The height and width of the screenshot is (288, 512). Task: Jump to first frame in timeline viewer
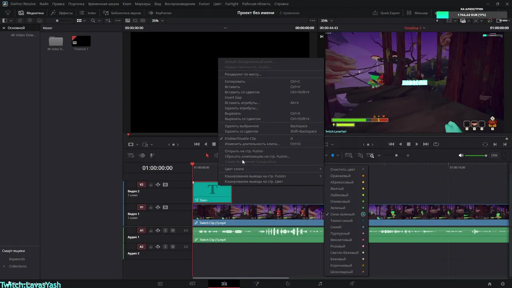pos(391,144)
